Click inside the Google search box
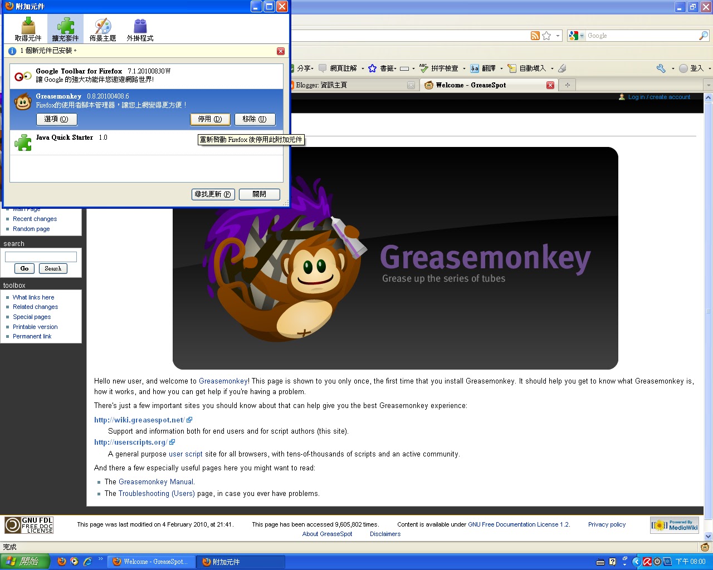This screenshot has height=570, width=713. 642,36
